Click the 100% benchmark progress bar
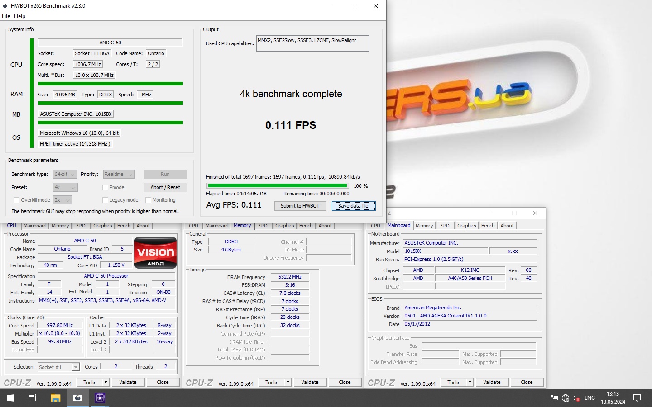Image resolution: width=652 pixels, height=407 pixels. (x=278, y=185)
